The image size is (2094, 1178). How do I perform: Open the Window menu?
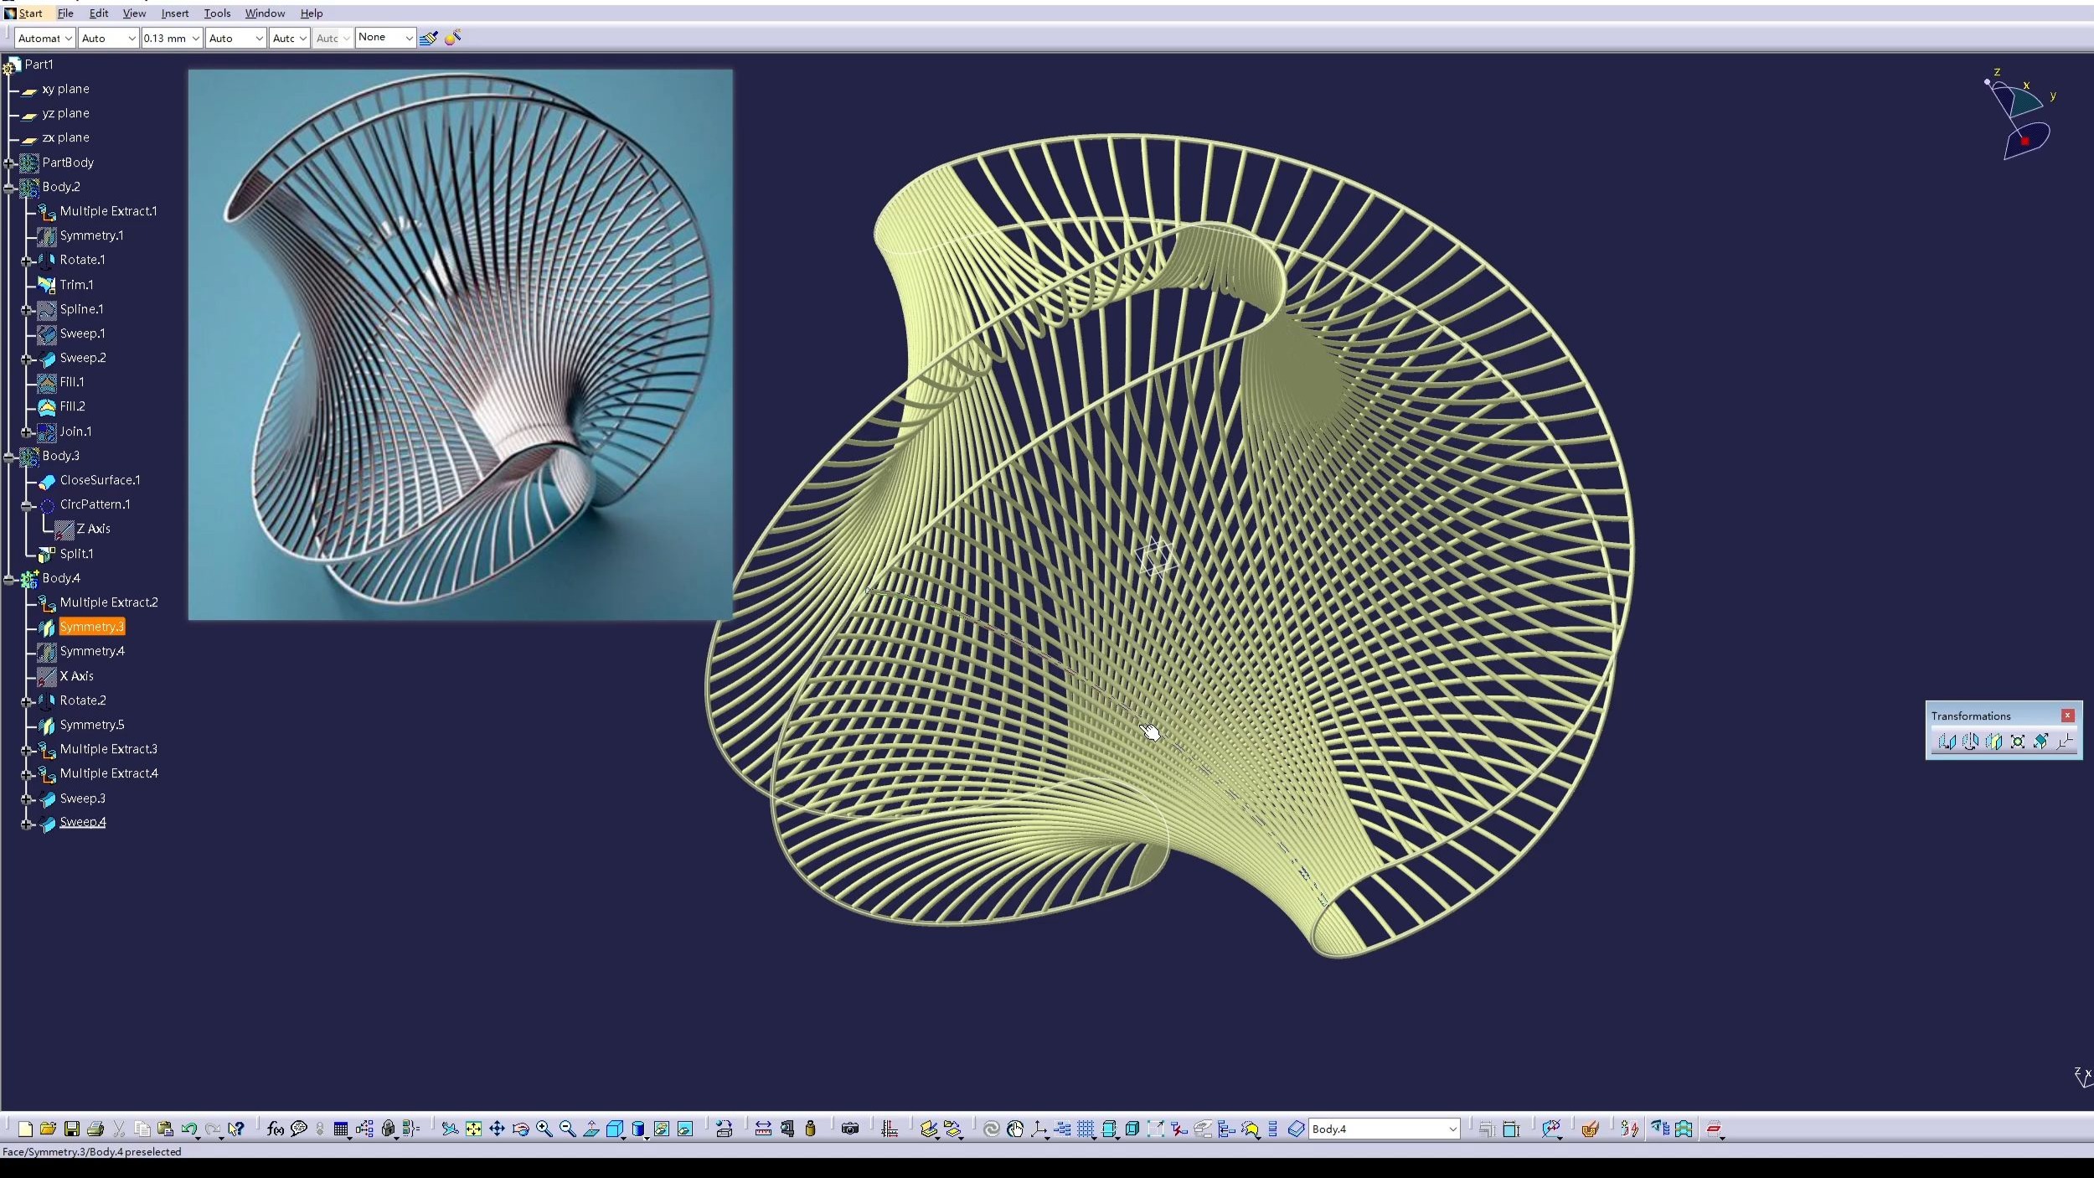[265, 13]
